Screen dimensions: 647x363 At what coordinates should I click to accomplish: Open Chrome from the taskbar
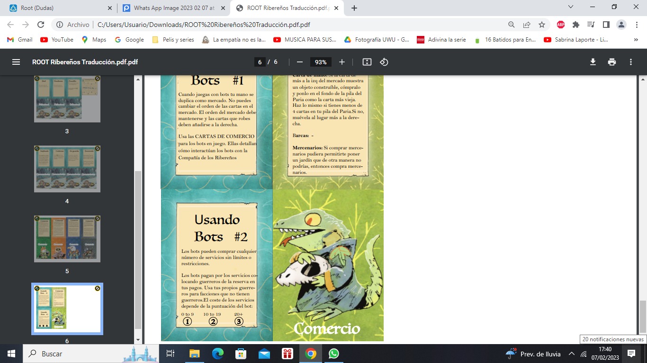[311, 354]
